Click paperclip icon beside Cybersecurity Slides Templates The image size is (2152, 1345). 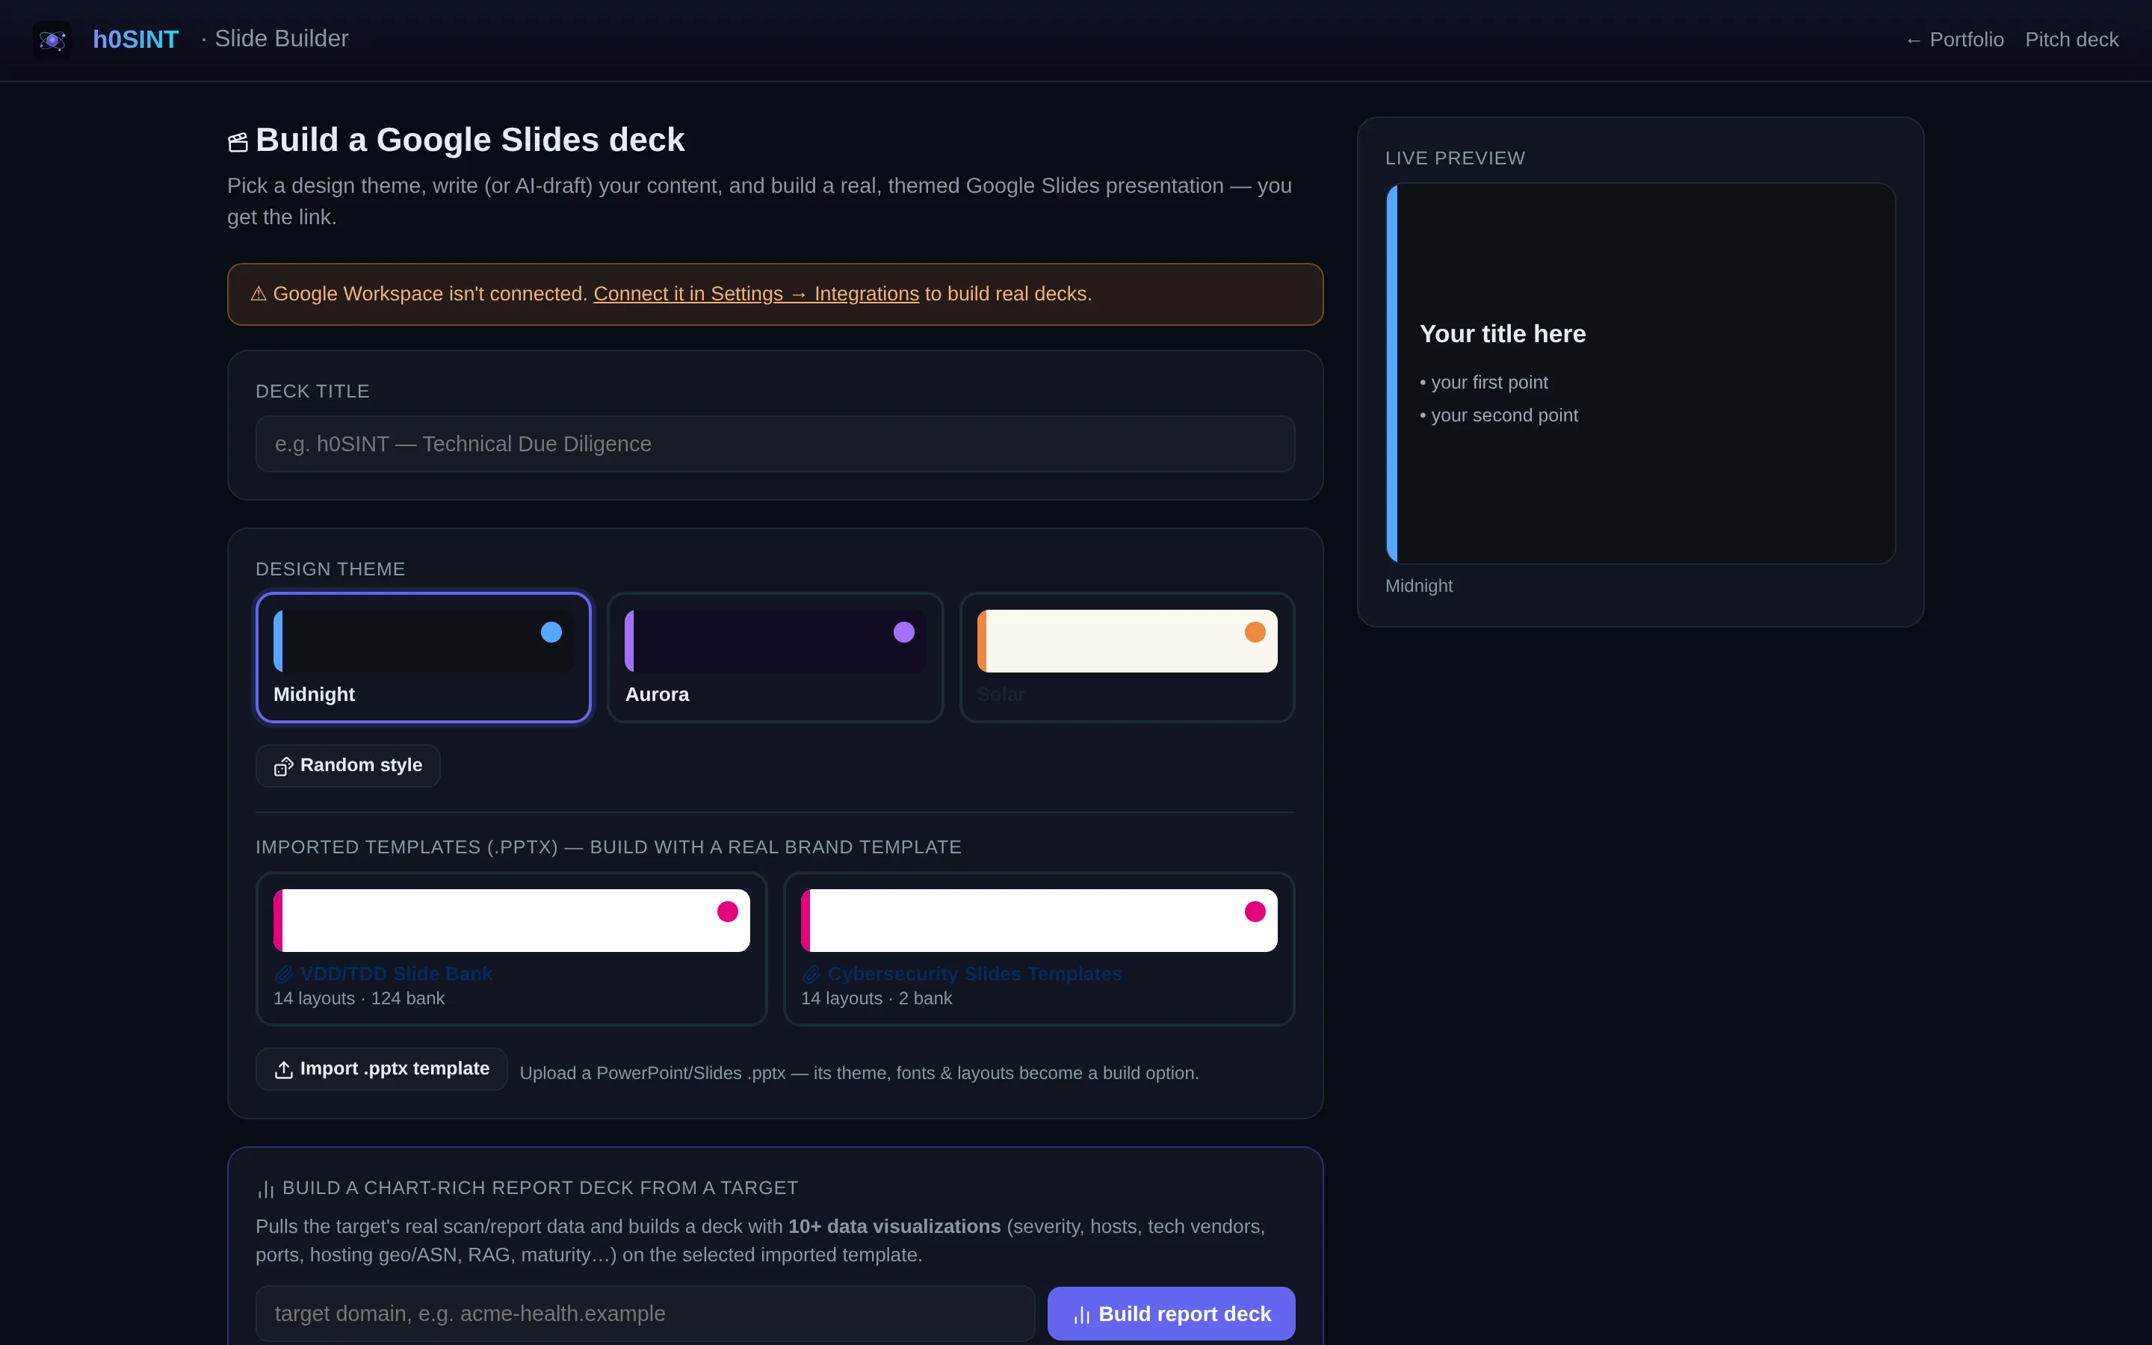coord(811,974)
